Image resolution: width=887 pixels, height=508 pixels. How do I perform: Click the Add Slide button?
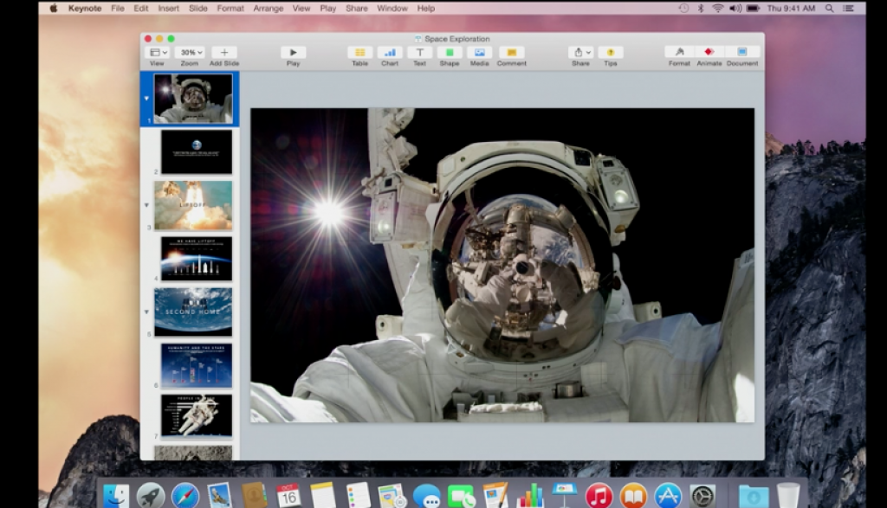click(x=223, y=53)
